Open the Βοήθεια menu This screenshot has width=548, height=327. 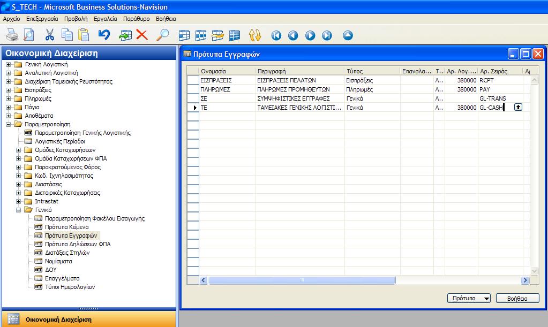pyautogui.click(x=166, y=19)
